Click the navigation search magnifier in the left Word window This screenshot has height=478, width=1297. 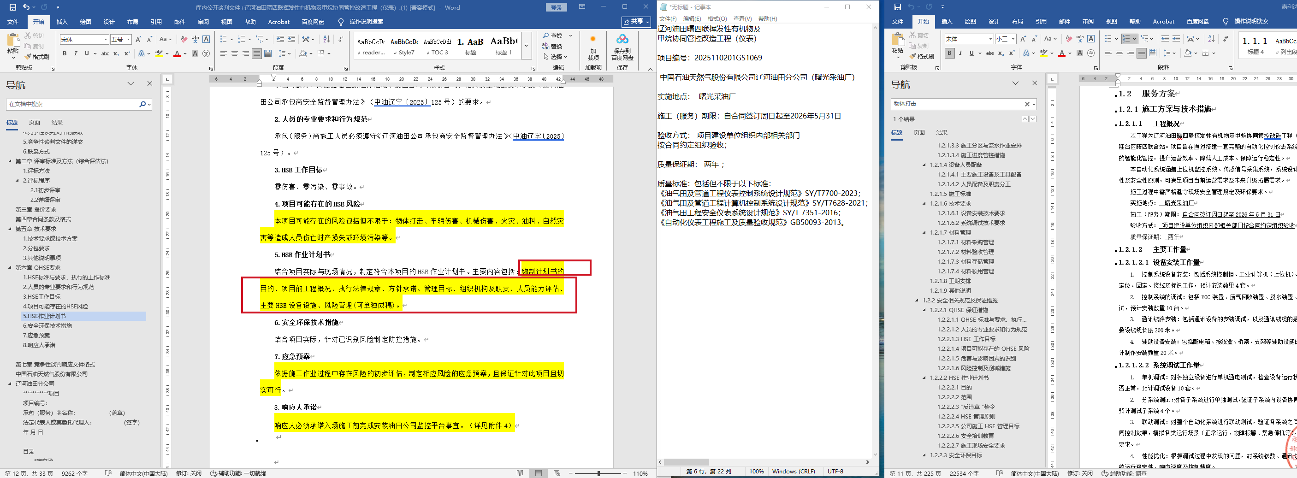click(142, 104)
